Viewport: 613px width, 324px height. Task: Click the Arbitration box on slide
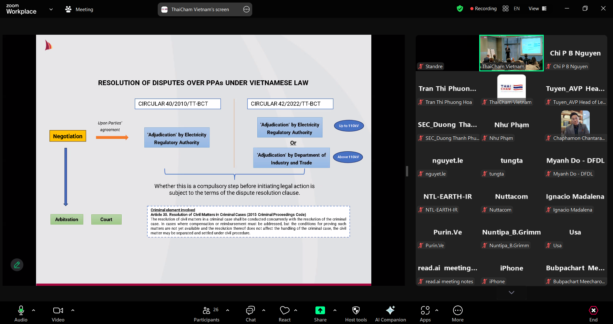point(67,220)
